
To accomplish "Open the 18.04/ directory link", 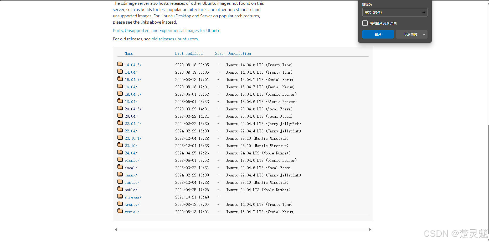I will [x=131, y=102].
